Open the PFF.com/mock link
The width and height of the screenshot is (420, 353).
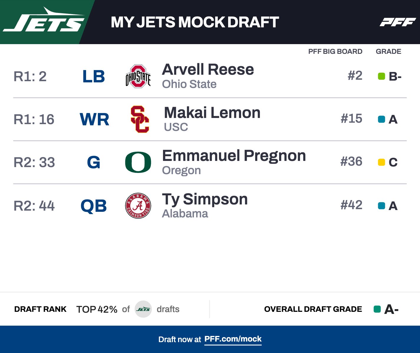click(233, 339)
